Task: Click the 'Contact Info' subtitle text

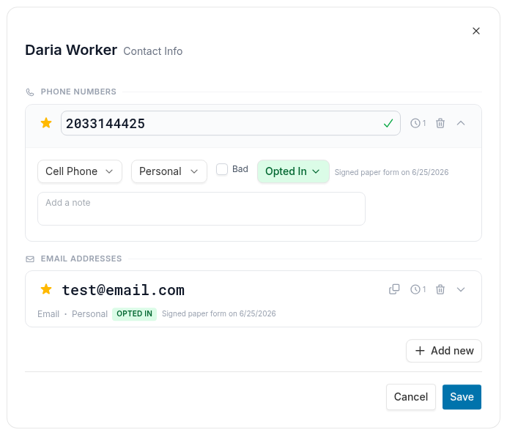Action: pos(153,51)
